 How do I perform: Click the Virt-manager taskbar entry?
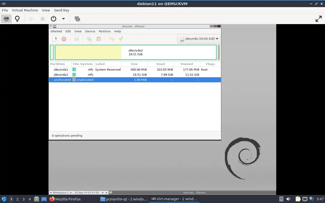[x=174, y=199]
